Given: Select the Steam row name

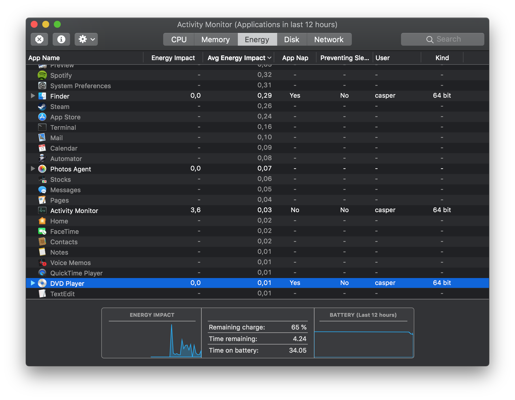Looking at the screenshot, I should click(60, 107).
